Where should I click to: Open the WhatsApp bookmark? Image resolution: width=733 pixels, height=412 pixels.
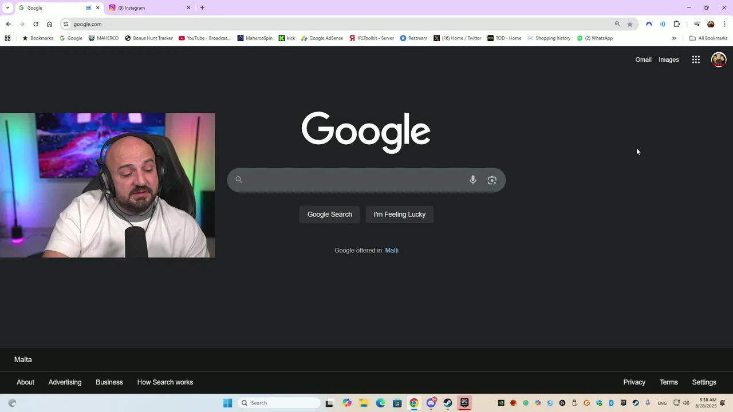pos(595,38)
